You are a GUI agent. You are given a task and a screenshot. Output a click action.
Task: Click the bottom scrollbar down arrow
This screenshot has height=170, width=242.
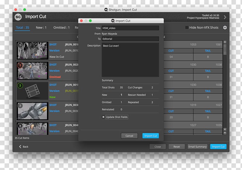click(225, 133)
